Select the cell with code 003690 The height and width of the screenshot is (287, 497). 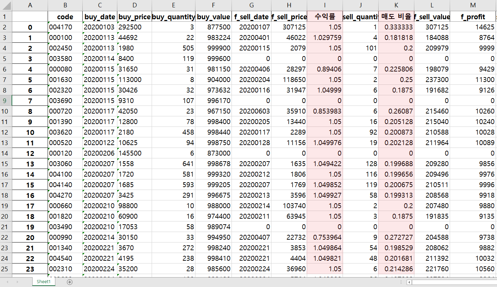click(x=65, y=101)
